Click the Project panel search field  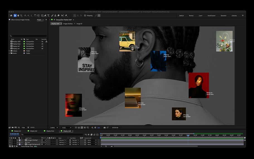pos(28,36)
